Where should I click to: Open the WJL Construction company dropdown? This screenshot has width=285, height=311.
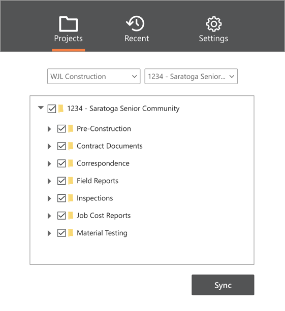[x=94, y=77]
